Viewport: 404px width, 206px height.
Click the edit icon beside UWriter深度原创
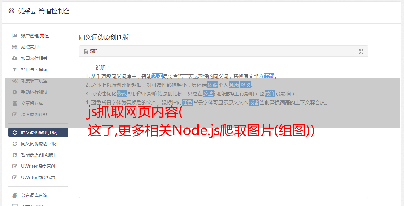(x=14, y=166)
